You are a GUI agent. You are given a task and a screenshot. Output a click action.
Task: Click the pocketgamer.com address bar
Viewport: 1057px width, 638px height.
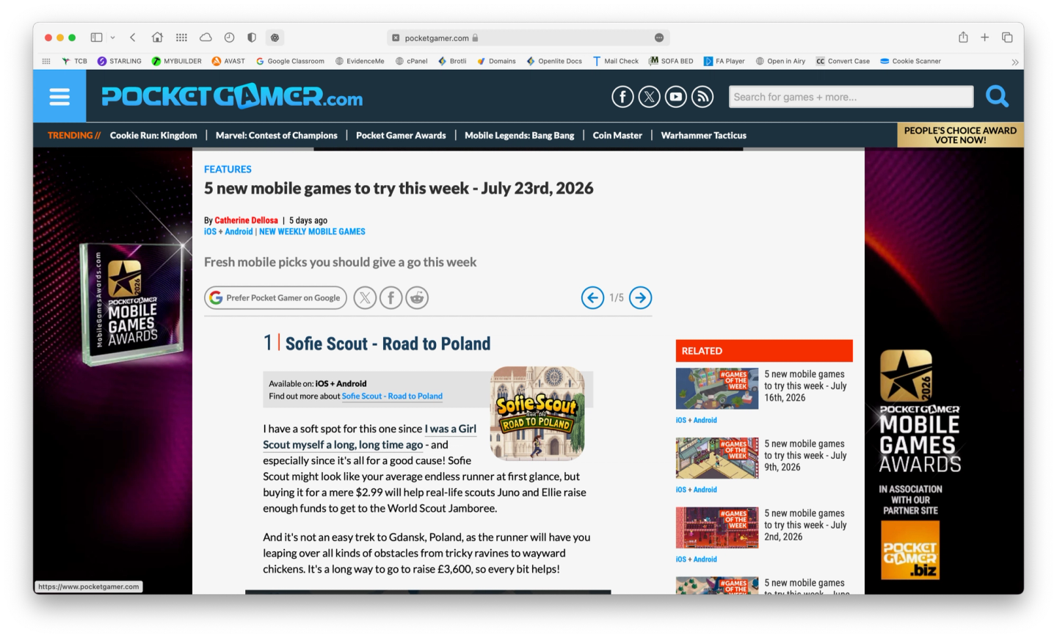tap(528, 37)
